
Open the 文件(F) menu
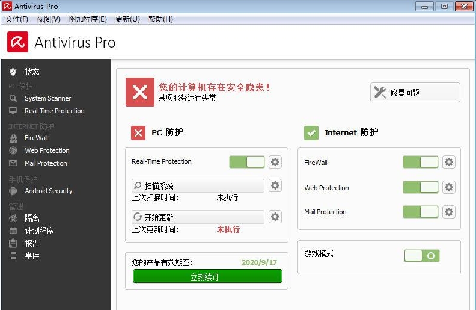(x=17, y=19)
